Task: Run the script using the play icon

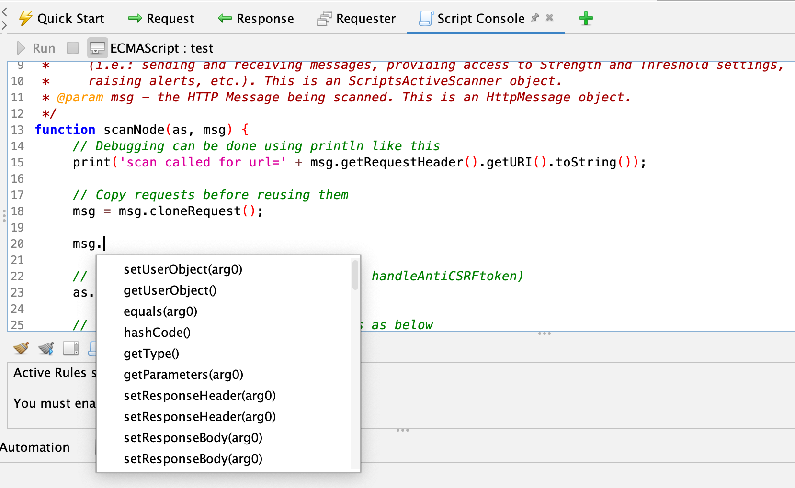Action: point(21,48)
